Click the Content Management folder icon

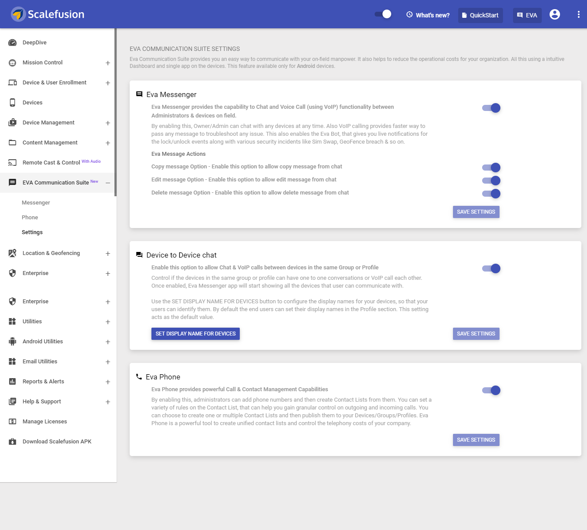[13, 143]
